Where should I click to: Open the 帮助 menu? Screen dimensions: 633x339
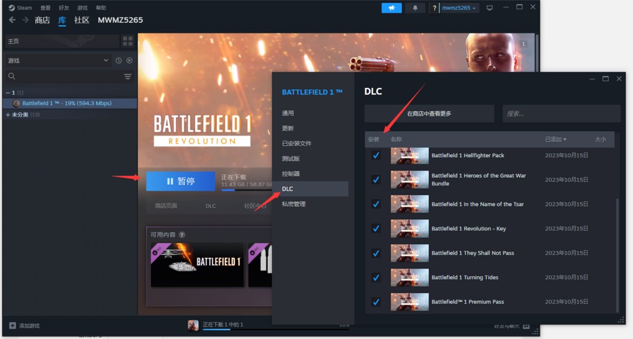[101, 8]
